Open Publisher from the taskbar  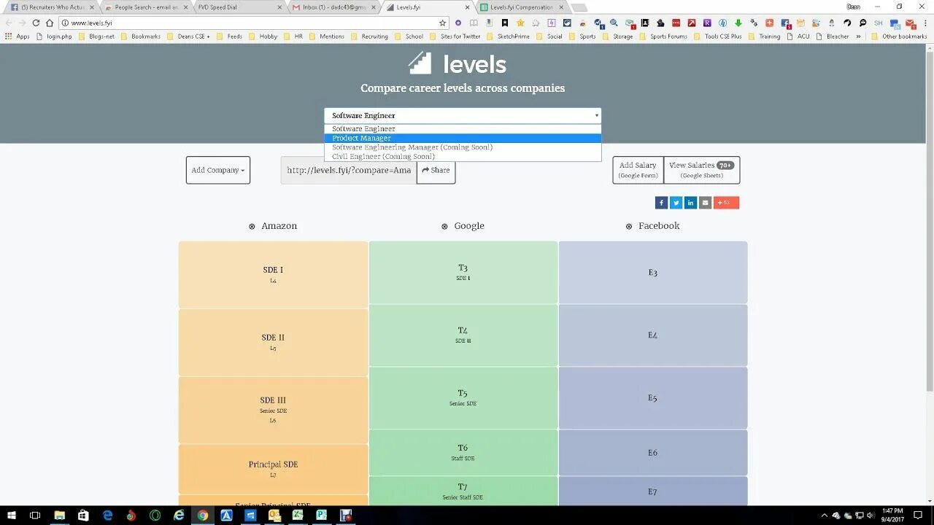tap(322, 516)
